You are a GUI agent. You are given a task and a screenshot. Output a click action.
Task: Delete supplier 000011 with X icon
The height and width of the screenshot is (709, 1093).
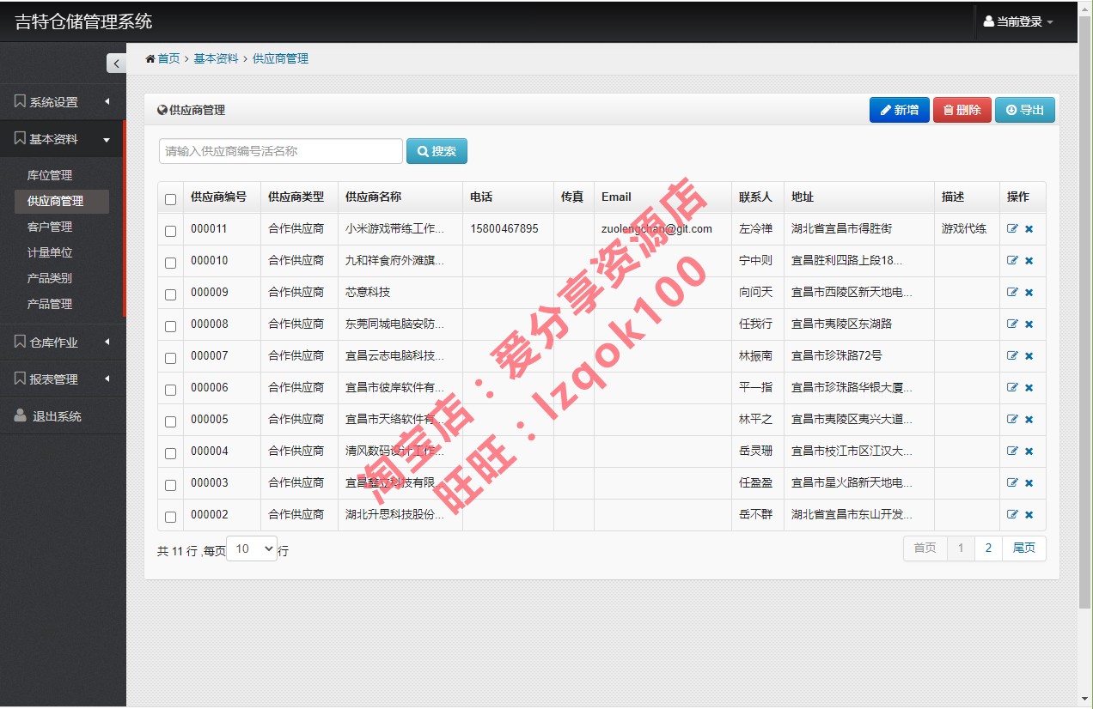(x=1029, y=229)
